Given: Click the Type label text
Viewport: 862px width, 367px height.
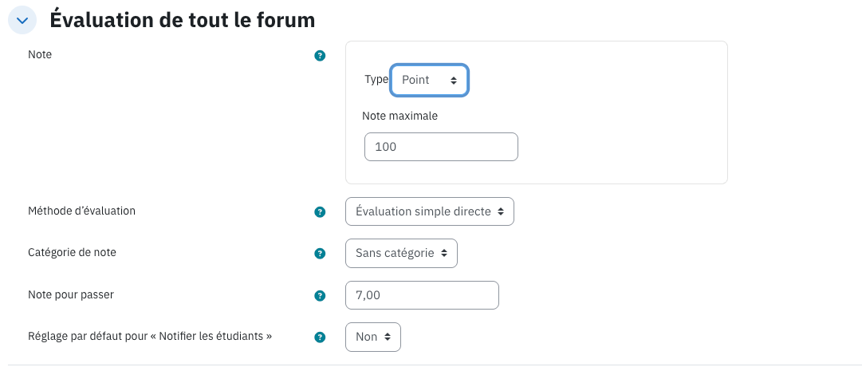Looking at the screenshot, I should [376, 79].
